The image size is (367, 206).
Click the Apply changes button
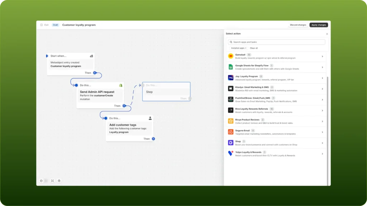319,25
